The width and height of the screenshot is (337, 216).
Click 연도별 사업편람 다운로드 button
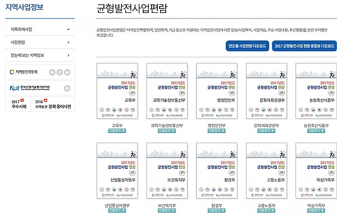coord(247,46)
